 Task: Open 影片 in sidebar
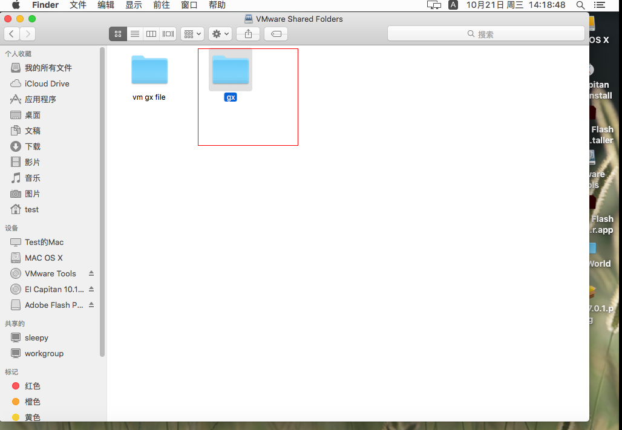[x=25, y=162]
